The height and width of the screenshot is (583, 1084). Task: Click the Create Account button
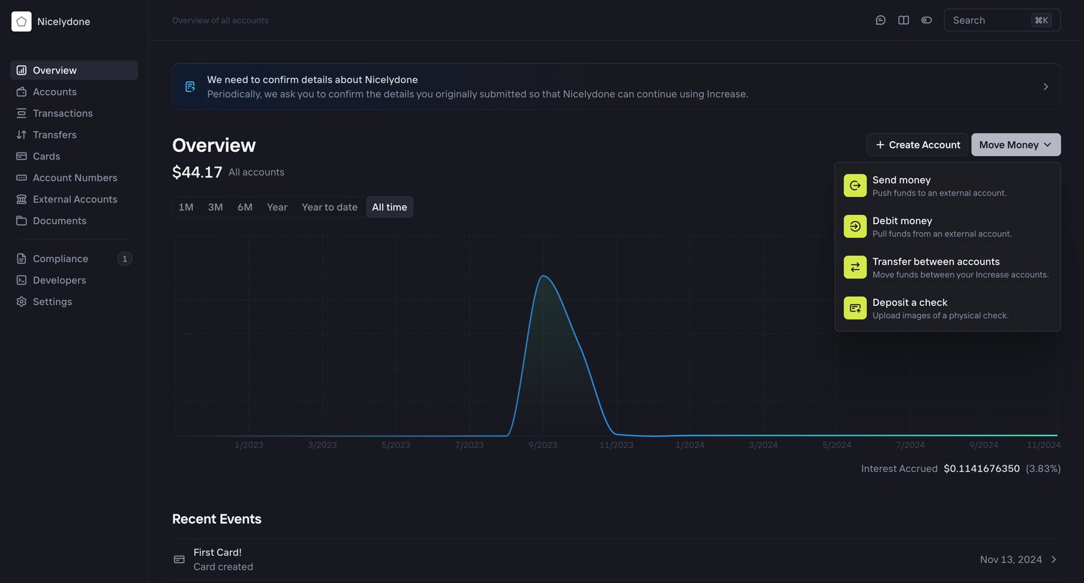(x=917, y=145)
